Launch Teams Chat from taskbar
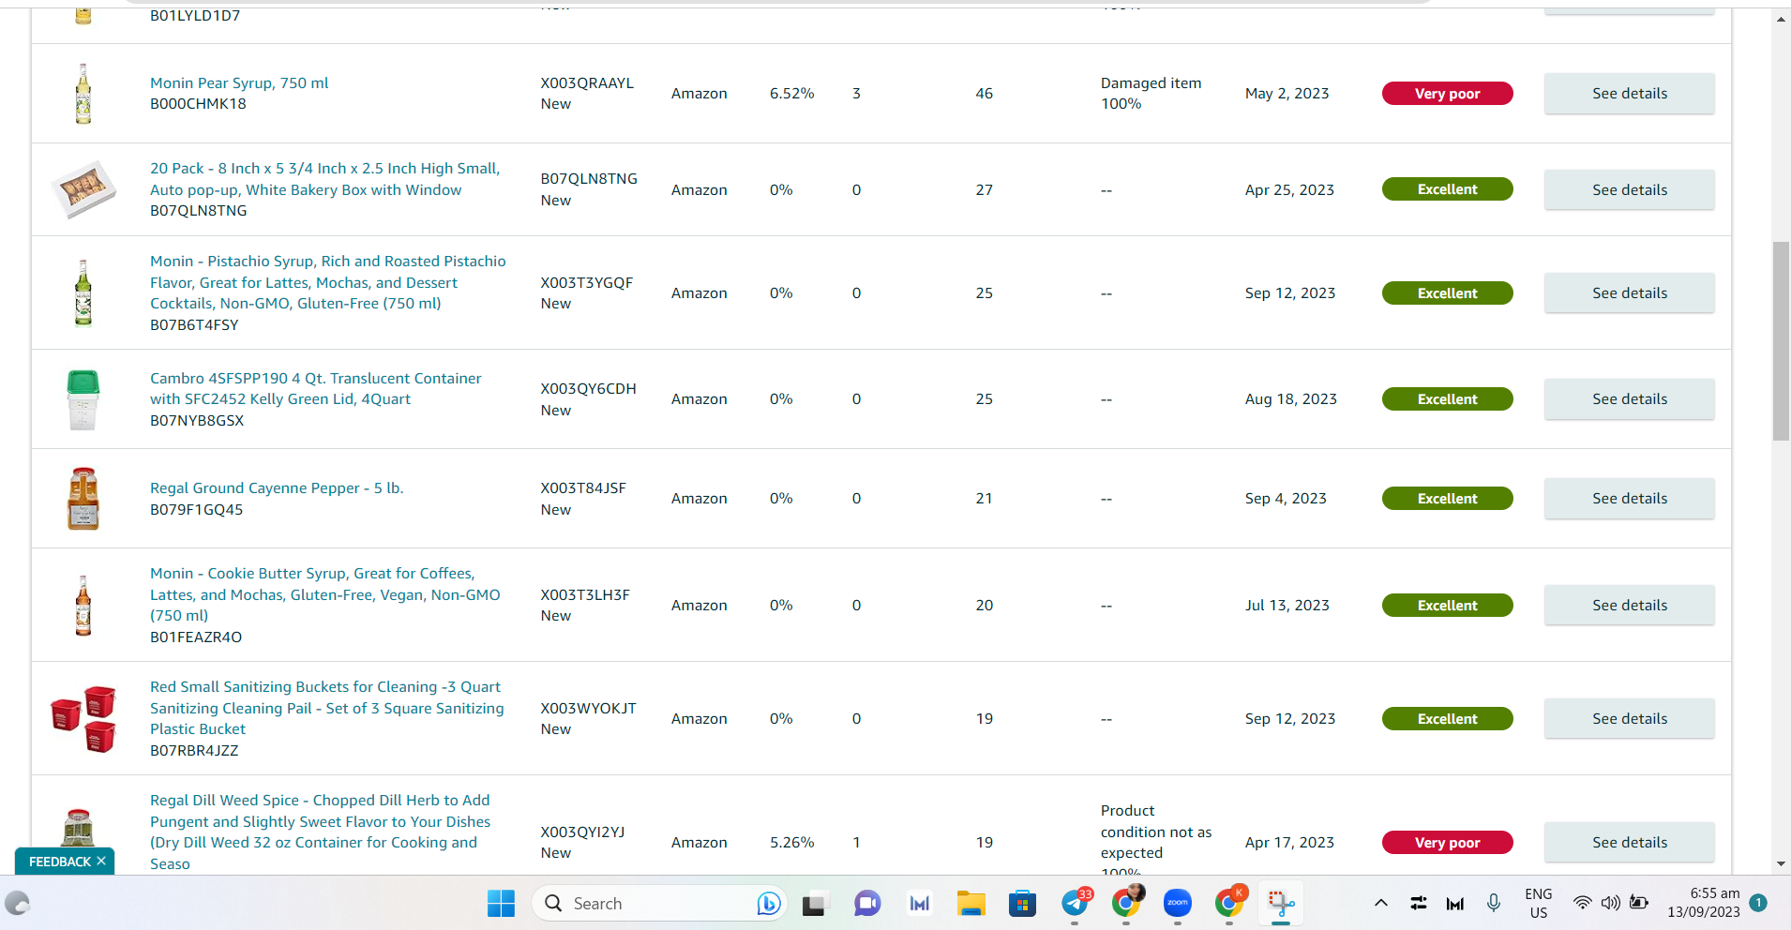Image resolution: width=1791 pixels, height=930 pixels. coord(867,903)
